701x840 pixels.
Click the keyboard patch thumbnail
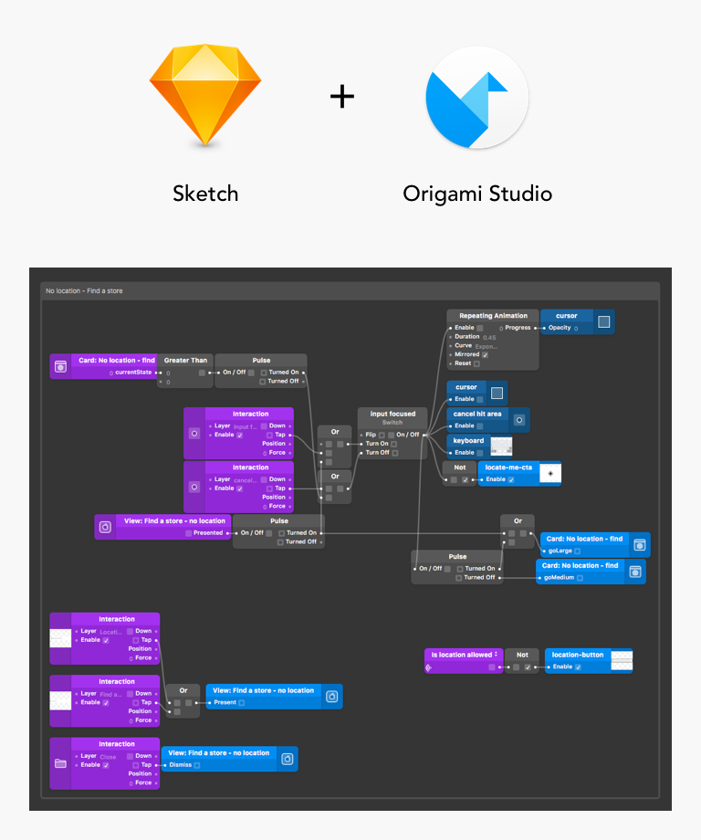501,446
